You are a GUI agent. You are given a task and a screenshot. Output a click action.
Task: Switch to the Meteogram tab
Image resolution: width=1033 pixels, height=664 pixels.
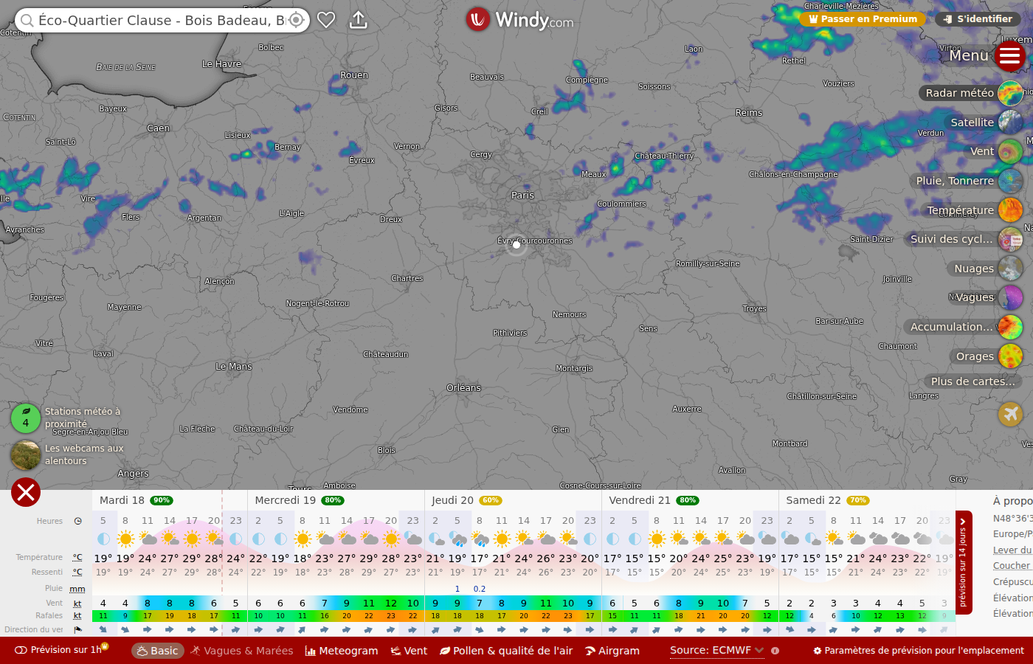342,651
